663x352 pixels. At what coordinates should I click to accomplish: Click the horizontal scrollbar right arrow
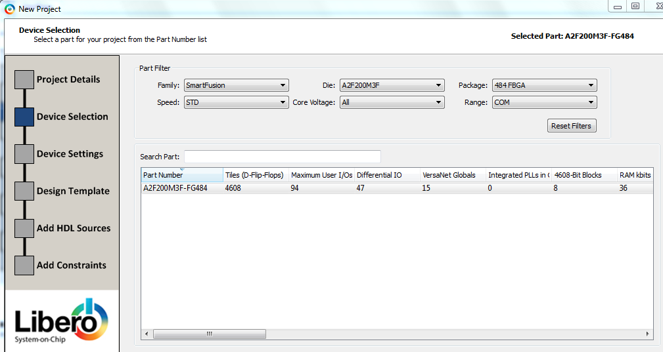(649, 334)
